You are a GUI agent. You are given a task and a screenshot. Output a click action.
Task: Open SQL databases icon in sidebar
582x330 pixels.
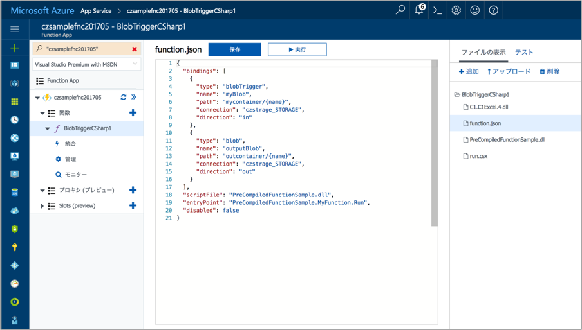pyautogui.click(x=15, y=193)
